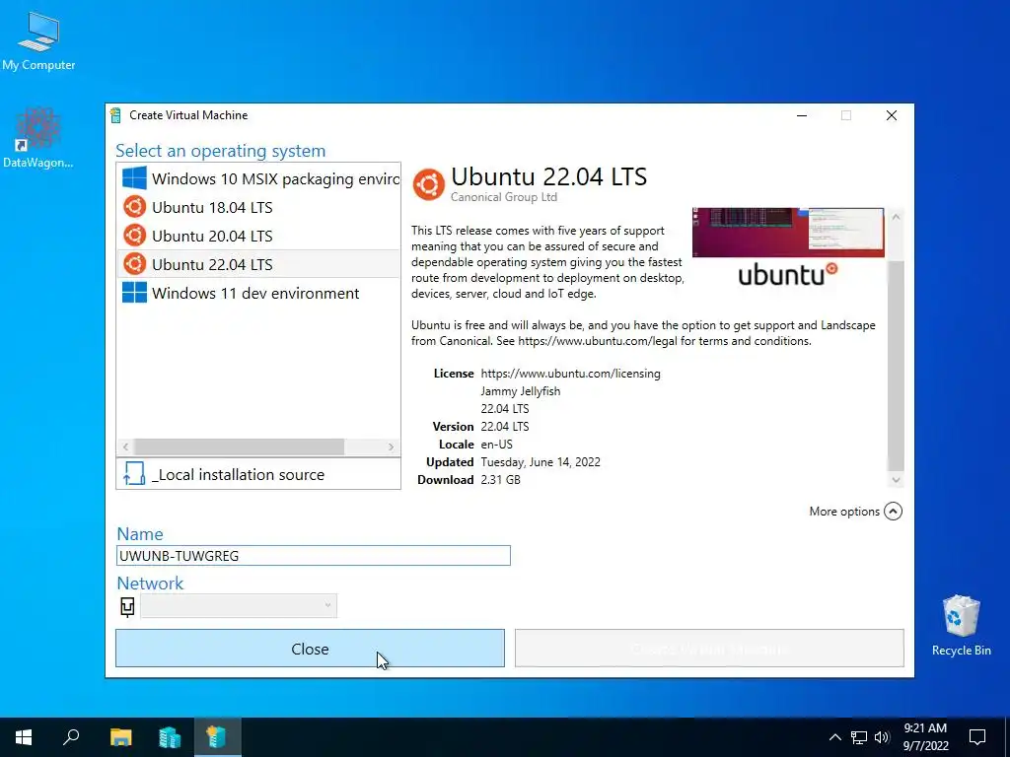This screenshot has height=757, width=1010.
Task: Open Hyper-V Manager taskbar icon
Action: pyautogui.click(x=170, y=737)
